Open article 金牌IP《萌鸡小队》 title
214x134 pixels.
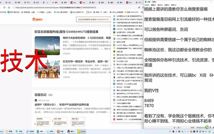tap(62, 105)
